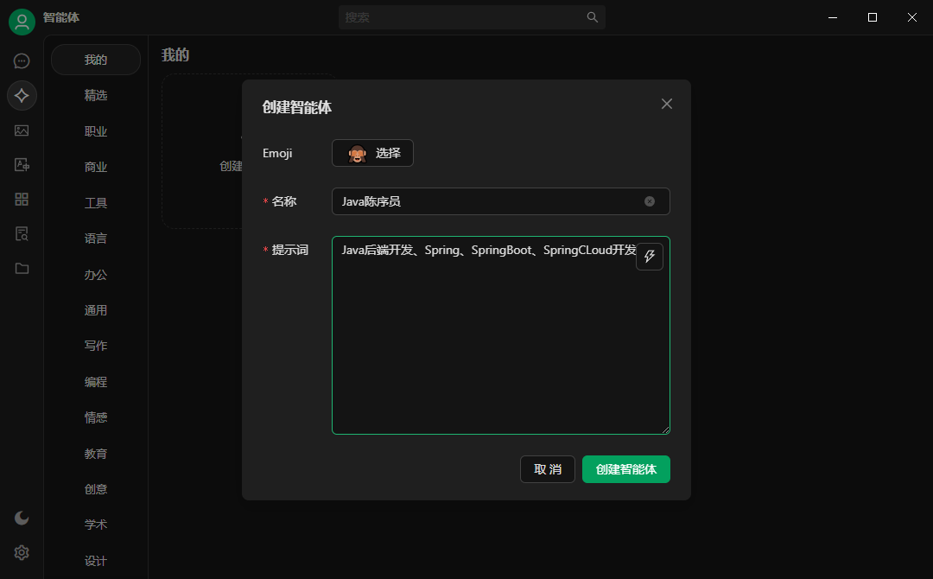Select the 设计 category

96,561
